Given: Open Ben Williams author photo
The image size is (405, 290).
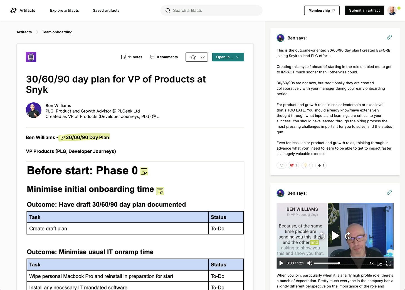Looking at the screenshot, I should click(x=34, y=110).
